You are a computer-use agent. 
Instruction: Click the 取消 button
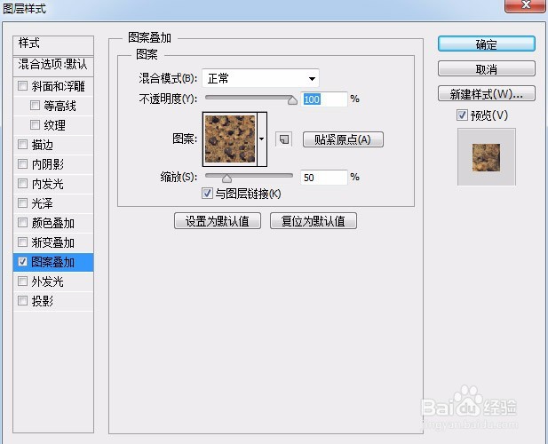tap(487, 68)
